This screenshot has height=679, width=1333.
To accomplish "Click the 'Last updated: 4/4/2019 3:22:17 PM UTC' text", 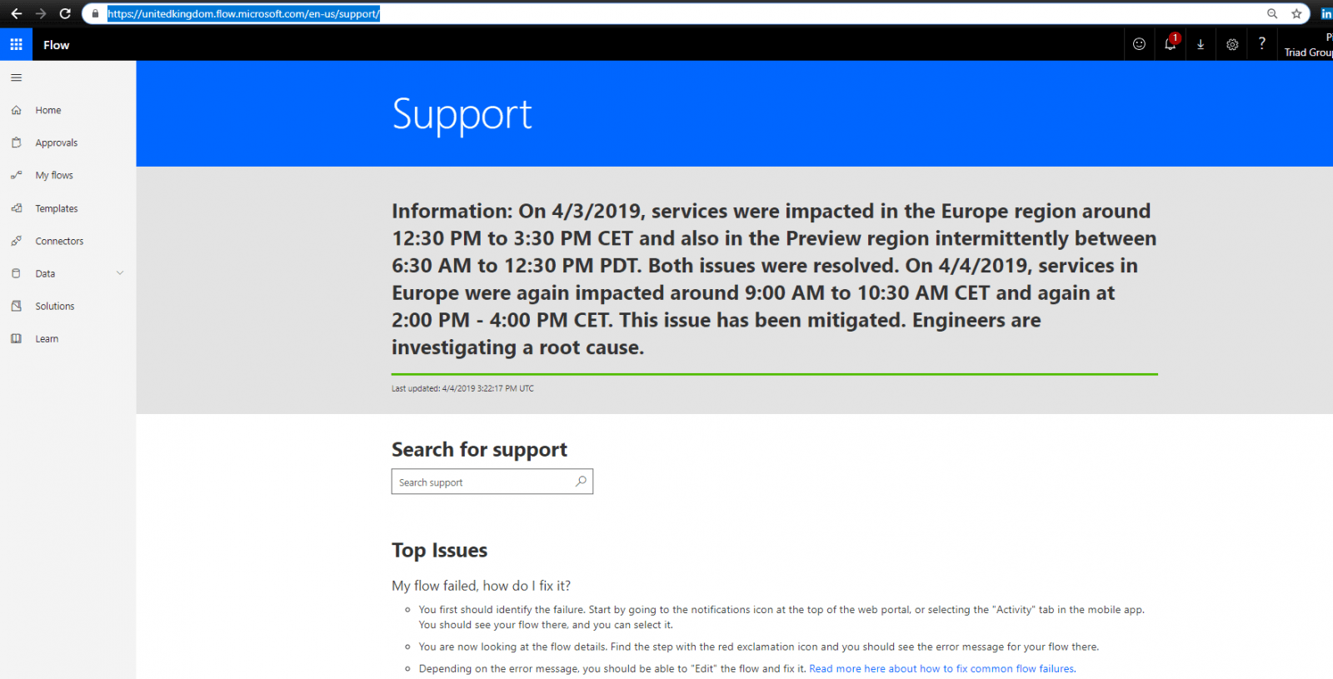I will click(x=462, y=388).
